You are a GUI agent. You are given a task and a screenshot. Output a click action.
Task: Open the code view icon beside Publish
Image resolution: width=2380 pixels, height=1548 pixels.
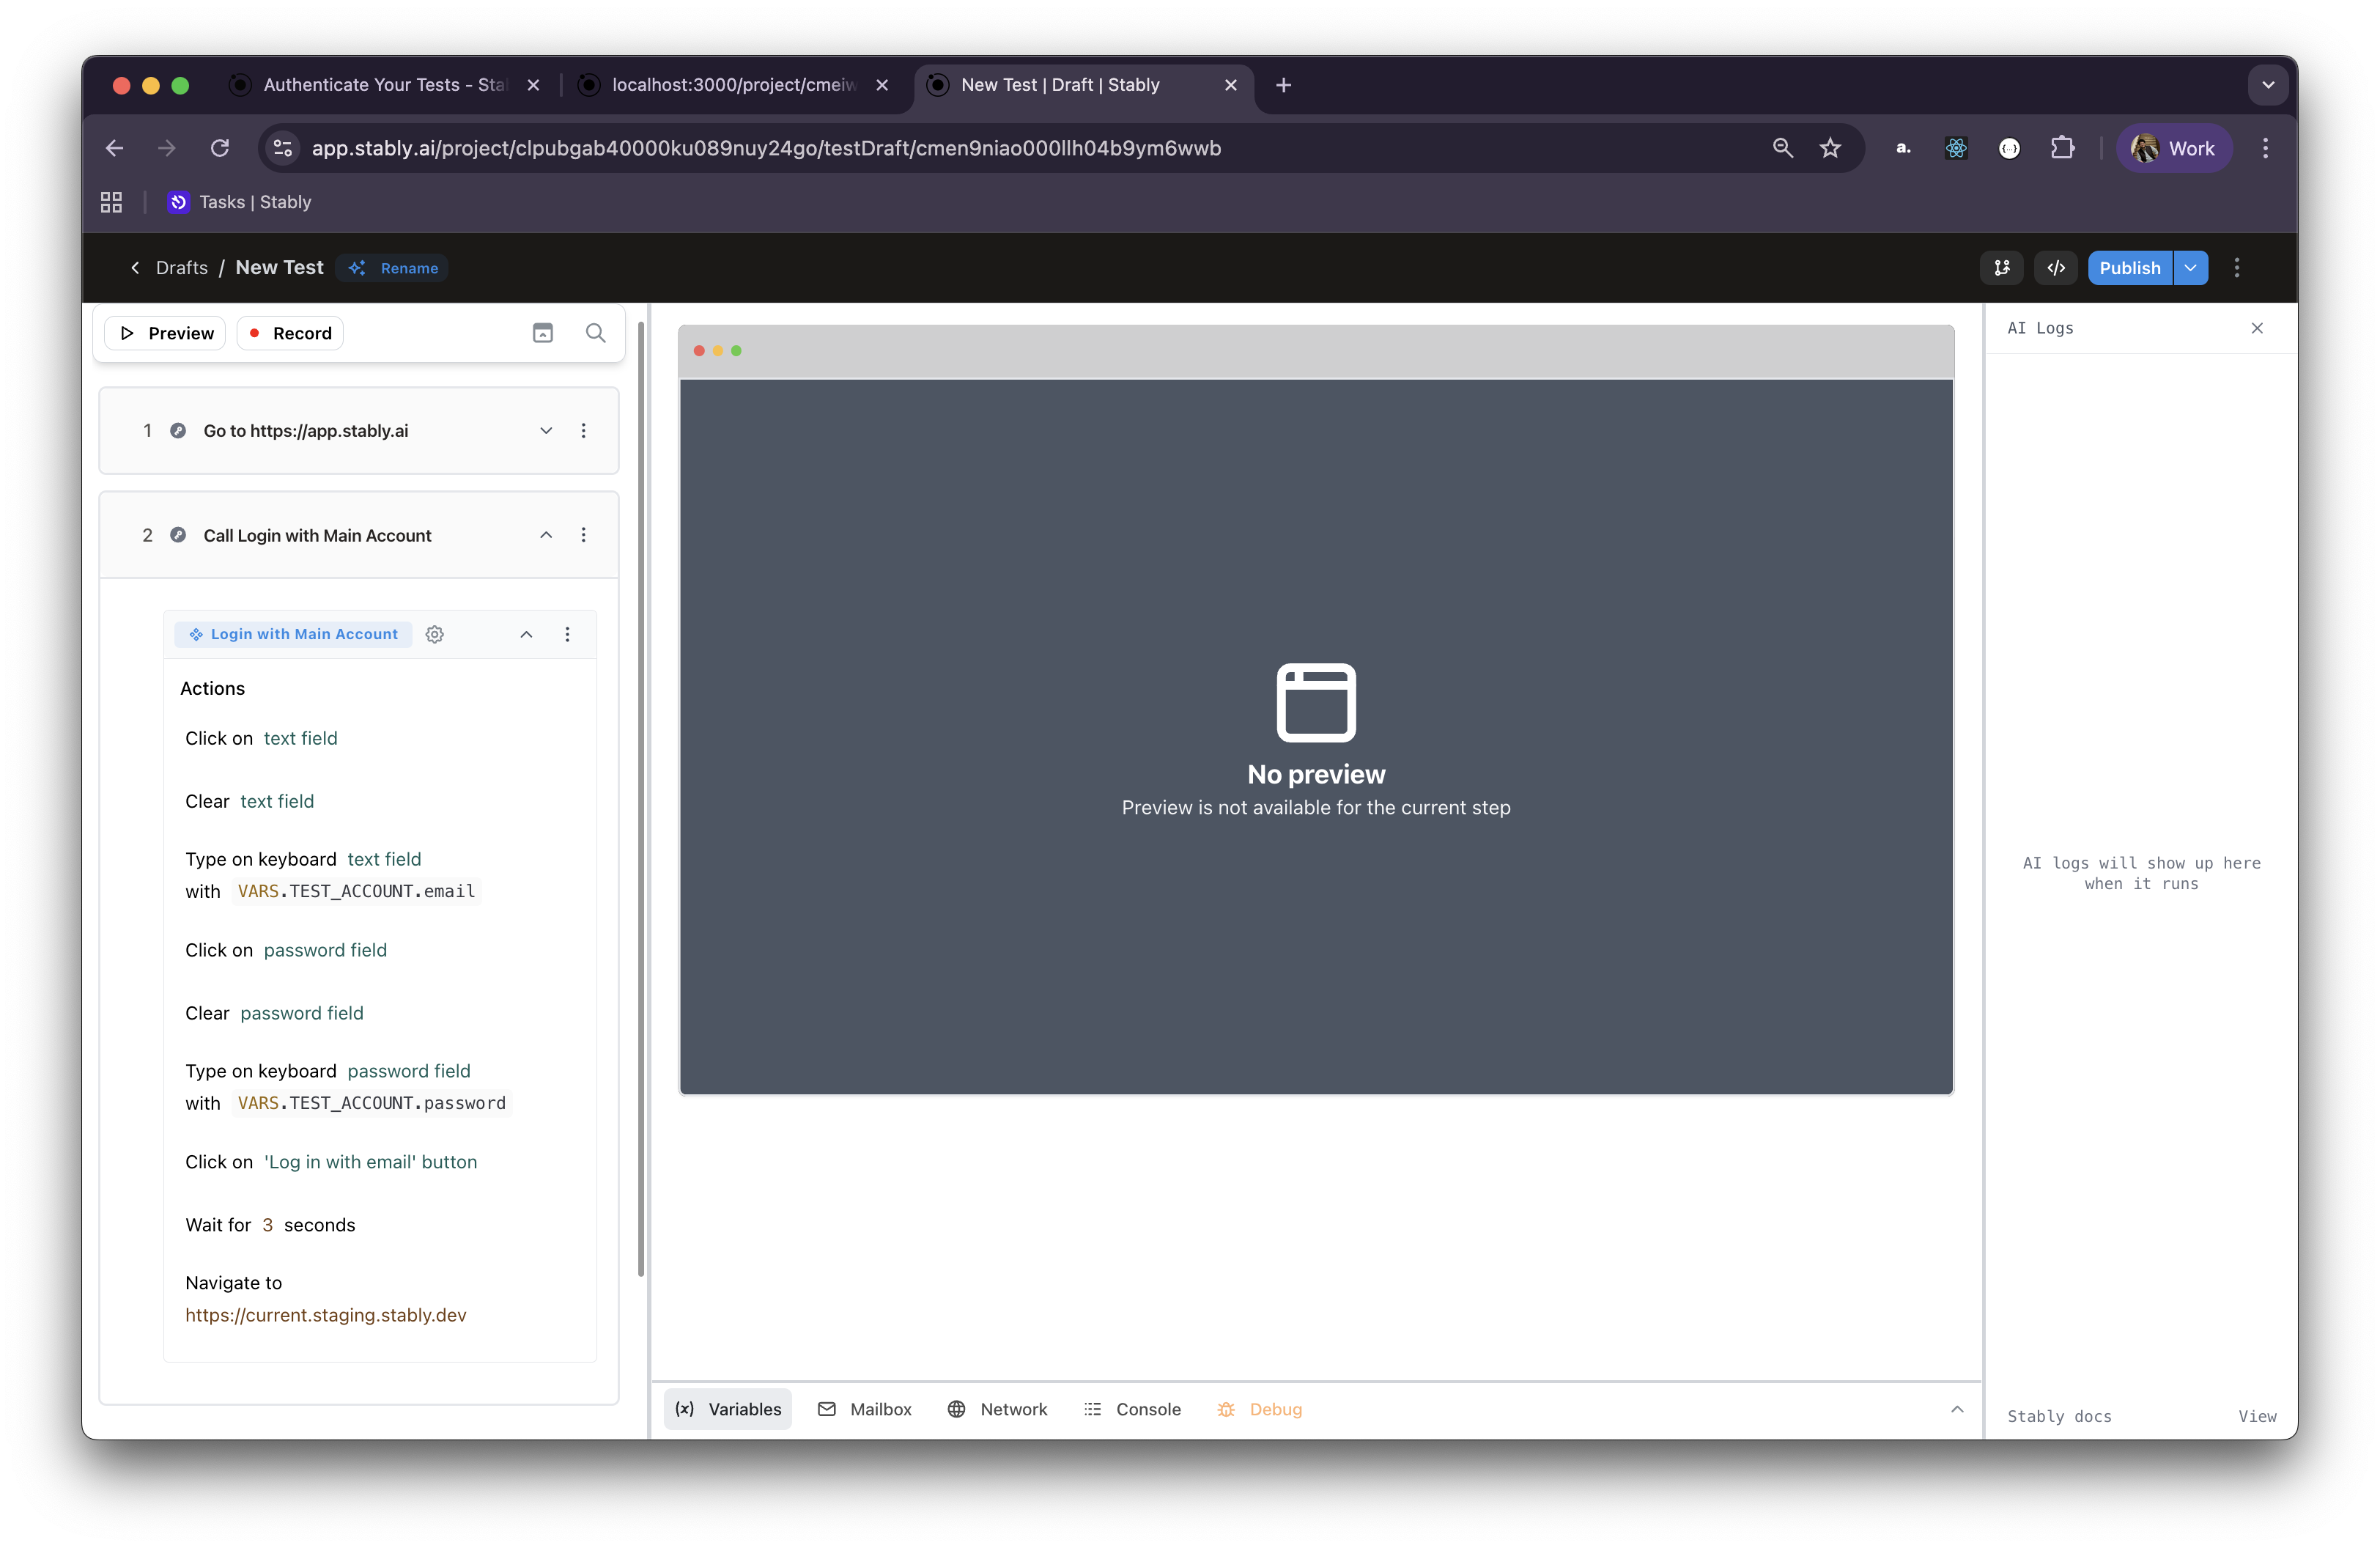tap(2055, 268)
